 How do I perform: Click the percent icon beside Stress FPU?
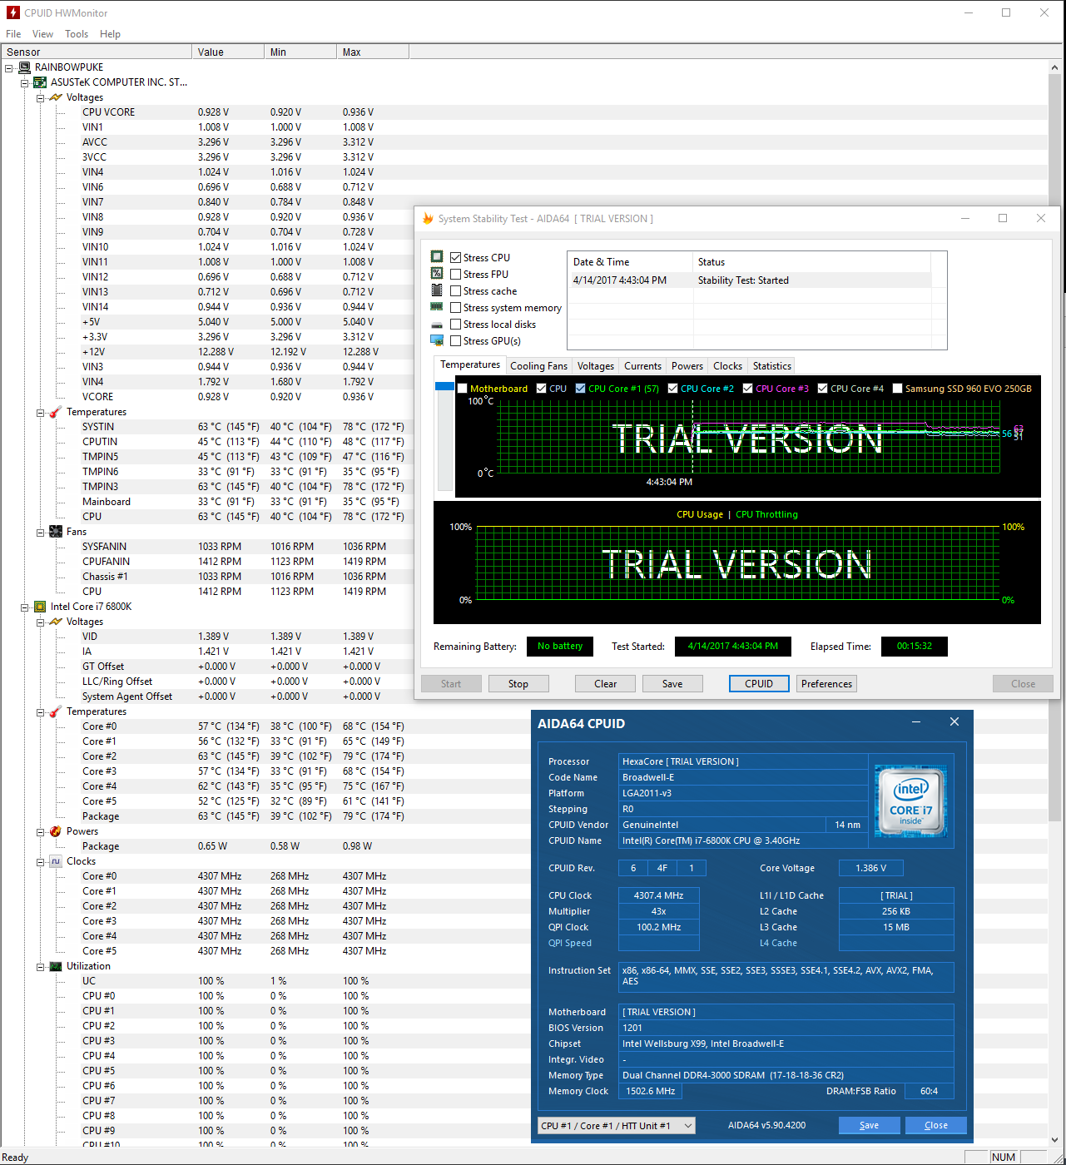coord(437,273)
